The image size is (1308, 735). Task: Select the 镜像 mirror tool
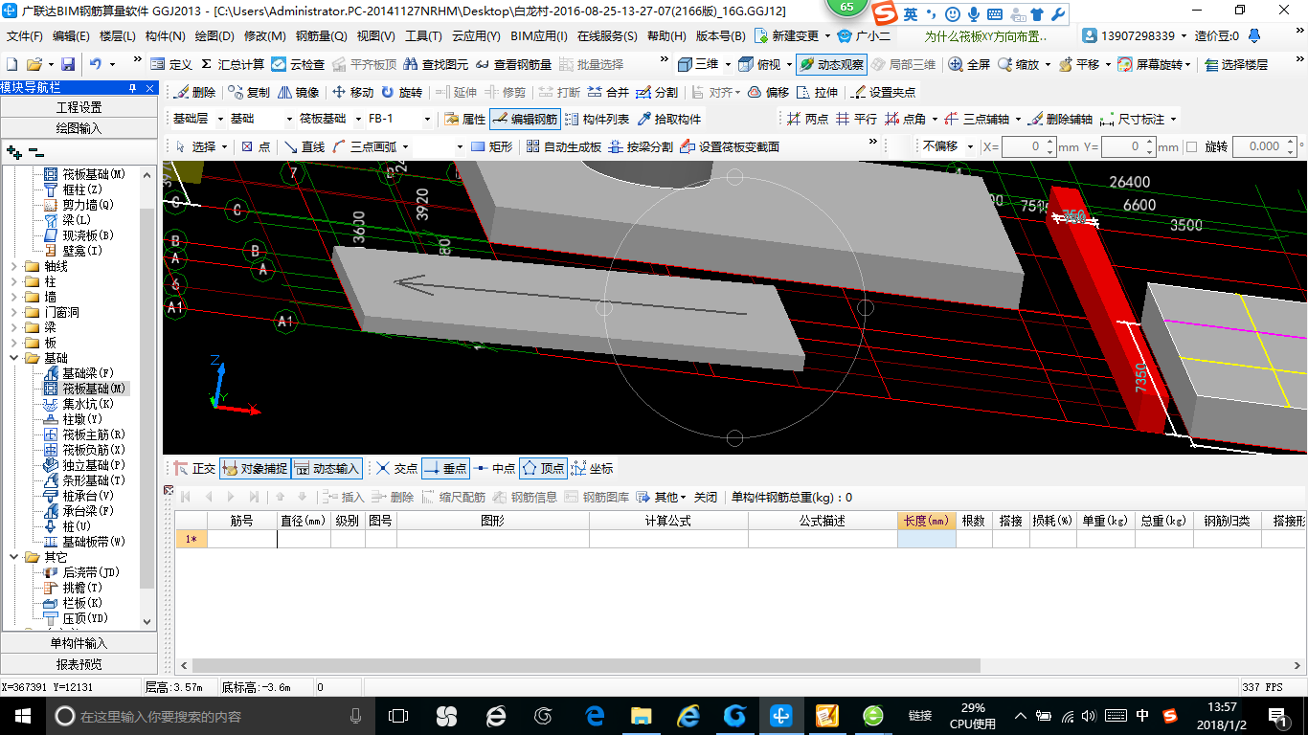[299, 92]
